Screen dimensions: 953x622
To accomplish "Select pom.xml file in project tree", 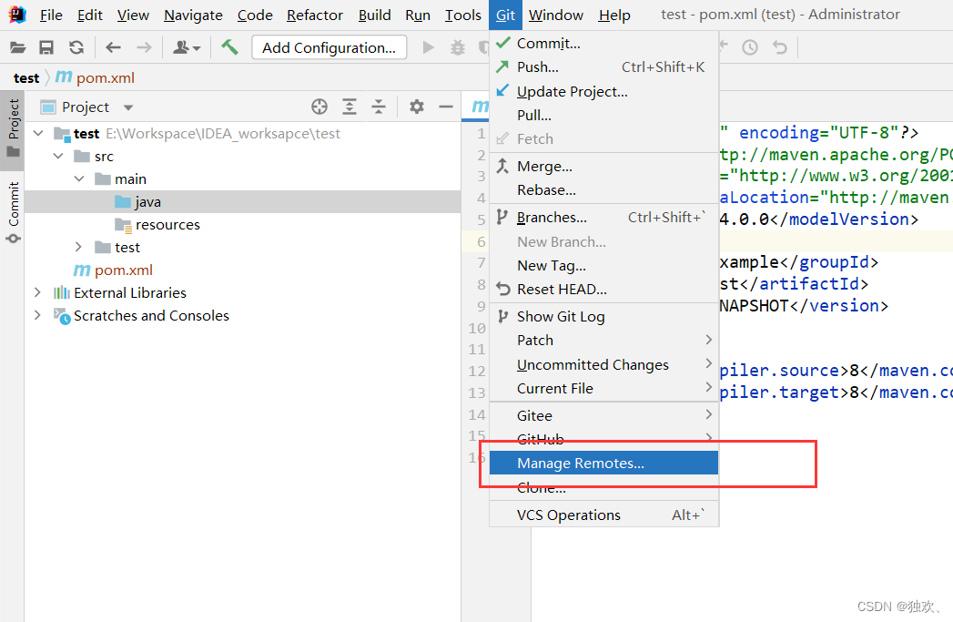I will (242, 270).
